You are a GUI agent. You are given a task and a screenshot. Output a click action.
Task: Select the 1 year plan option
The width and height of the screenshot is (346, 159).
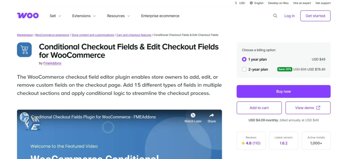click(x=244, y=59)
